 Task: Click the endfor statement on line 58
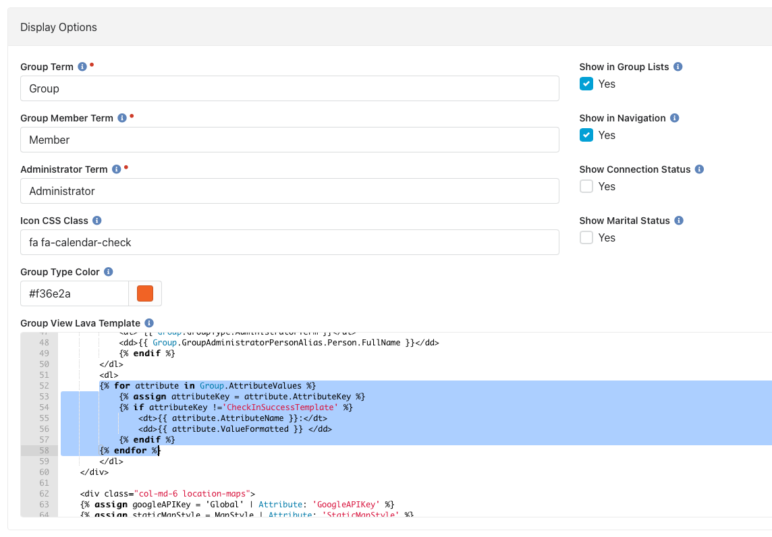[x=128, y=450]
